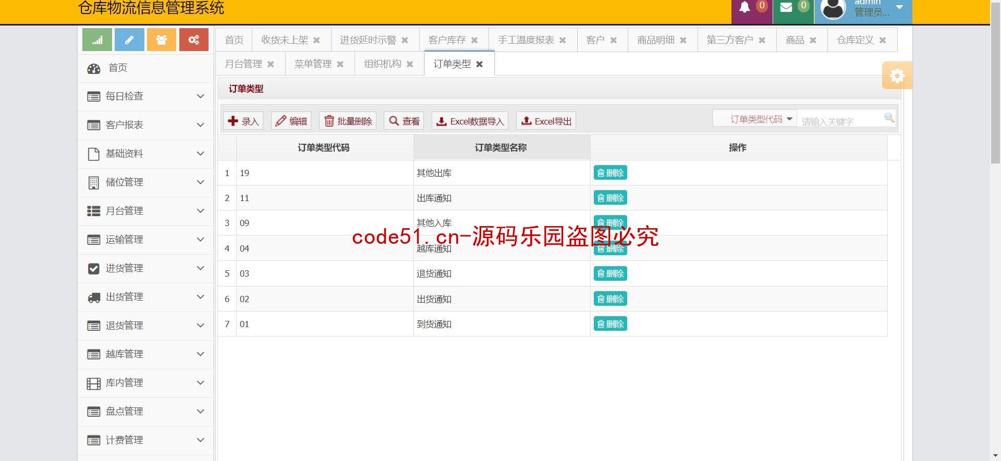Delete the 其他出库 row

coord(610,173)
